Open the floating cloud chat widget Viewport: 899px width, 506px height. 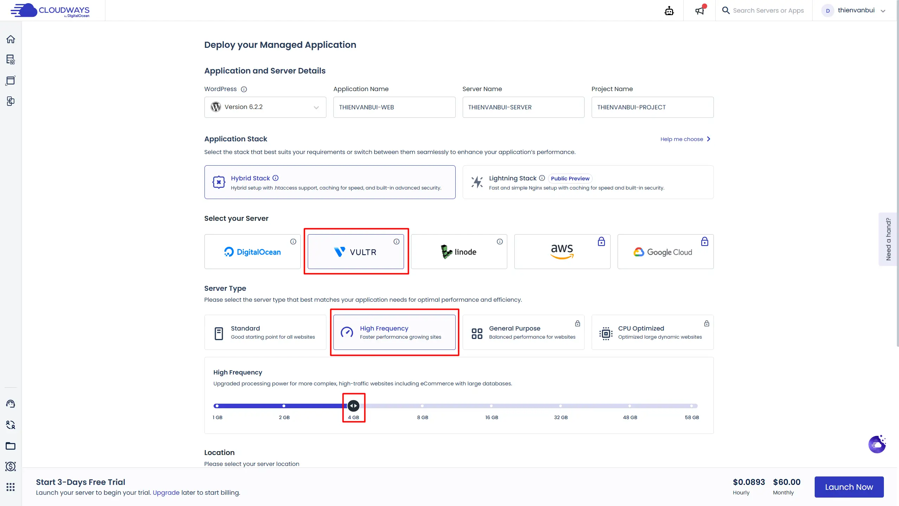pyautogui.click(x=877, y=444)
